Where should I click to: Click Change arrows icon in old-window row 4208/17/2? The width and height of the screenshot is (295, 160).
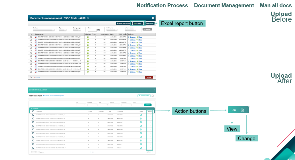pos(129,53)
